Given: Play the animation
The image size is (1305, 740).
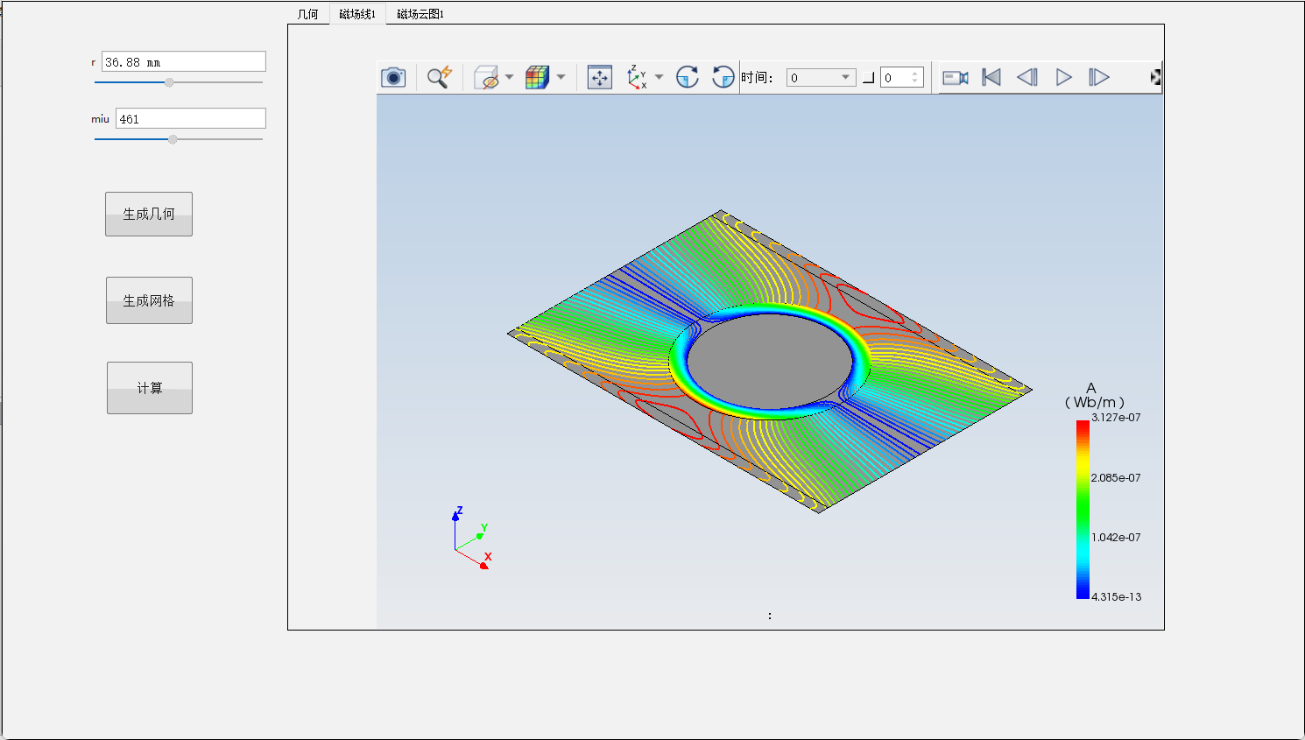Looking at the screenshot, I should 1063,77.
